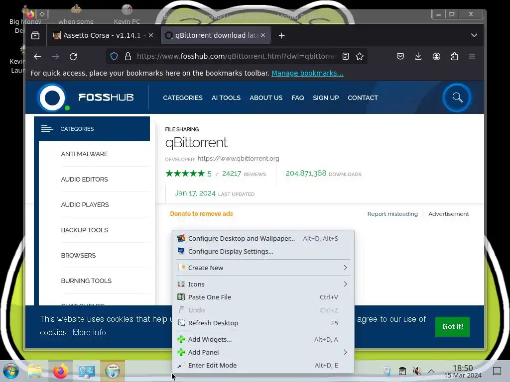Expand the Icons submenu
The image size is (510, 382).
pyautogui.click(x=263, y=284)
